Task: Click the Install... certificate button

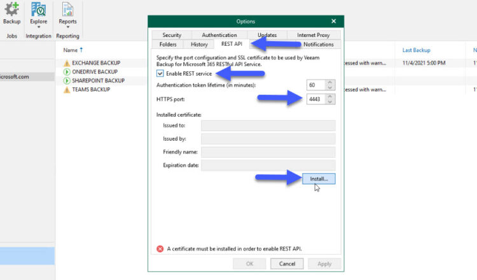Action: [x=319, y=179]
